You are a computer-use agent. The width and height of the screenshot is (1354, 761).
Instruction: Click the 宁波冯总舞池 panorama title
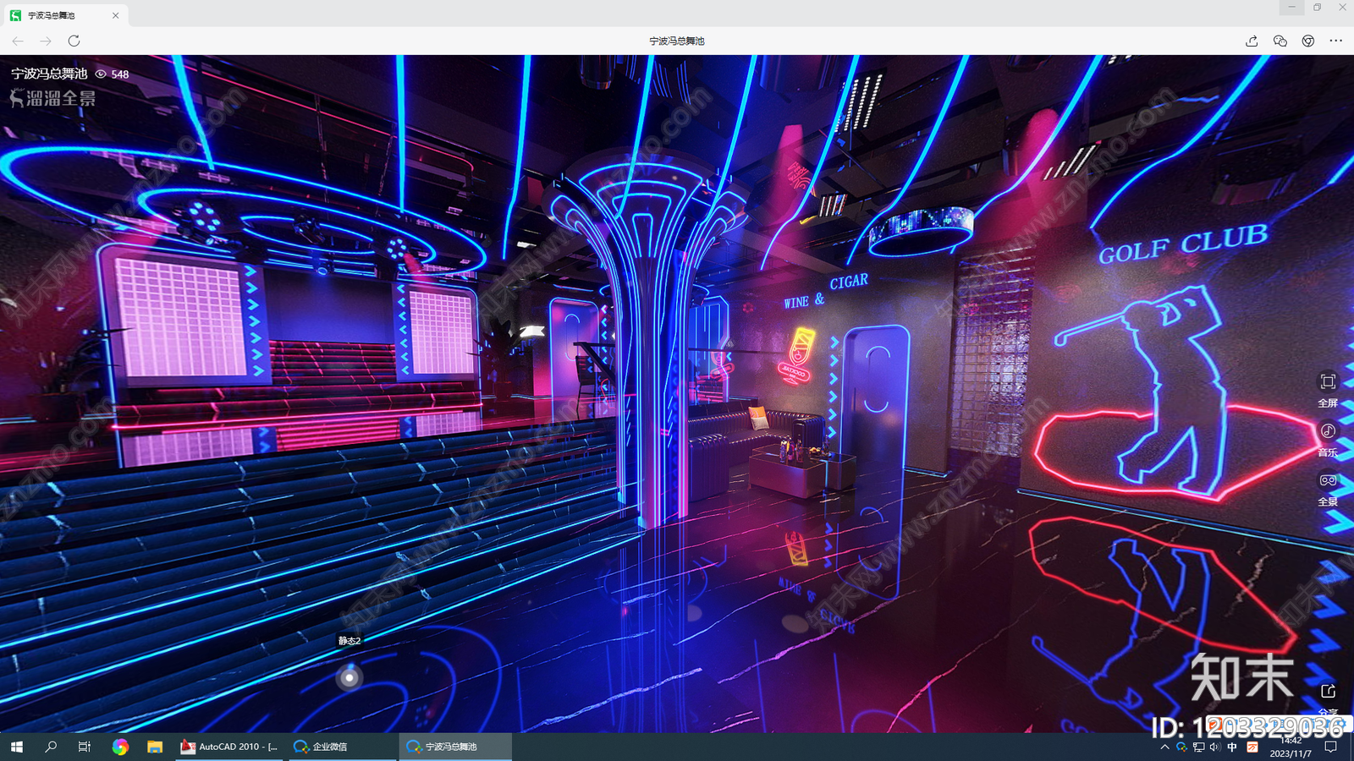pos(49,74)
